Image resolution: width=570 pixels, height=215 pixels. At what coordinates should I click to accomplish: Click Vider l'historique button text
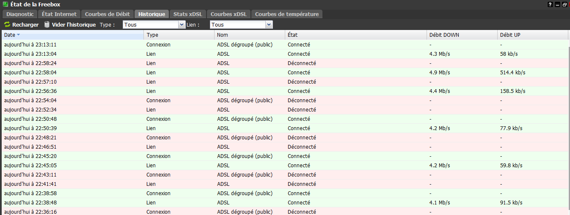tap(74, 25)
